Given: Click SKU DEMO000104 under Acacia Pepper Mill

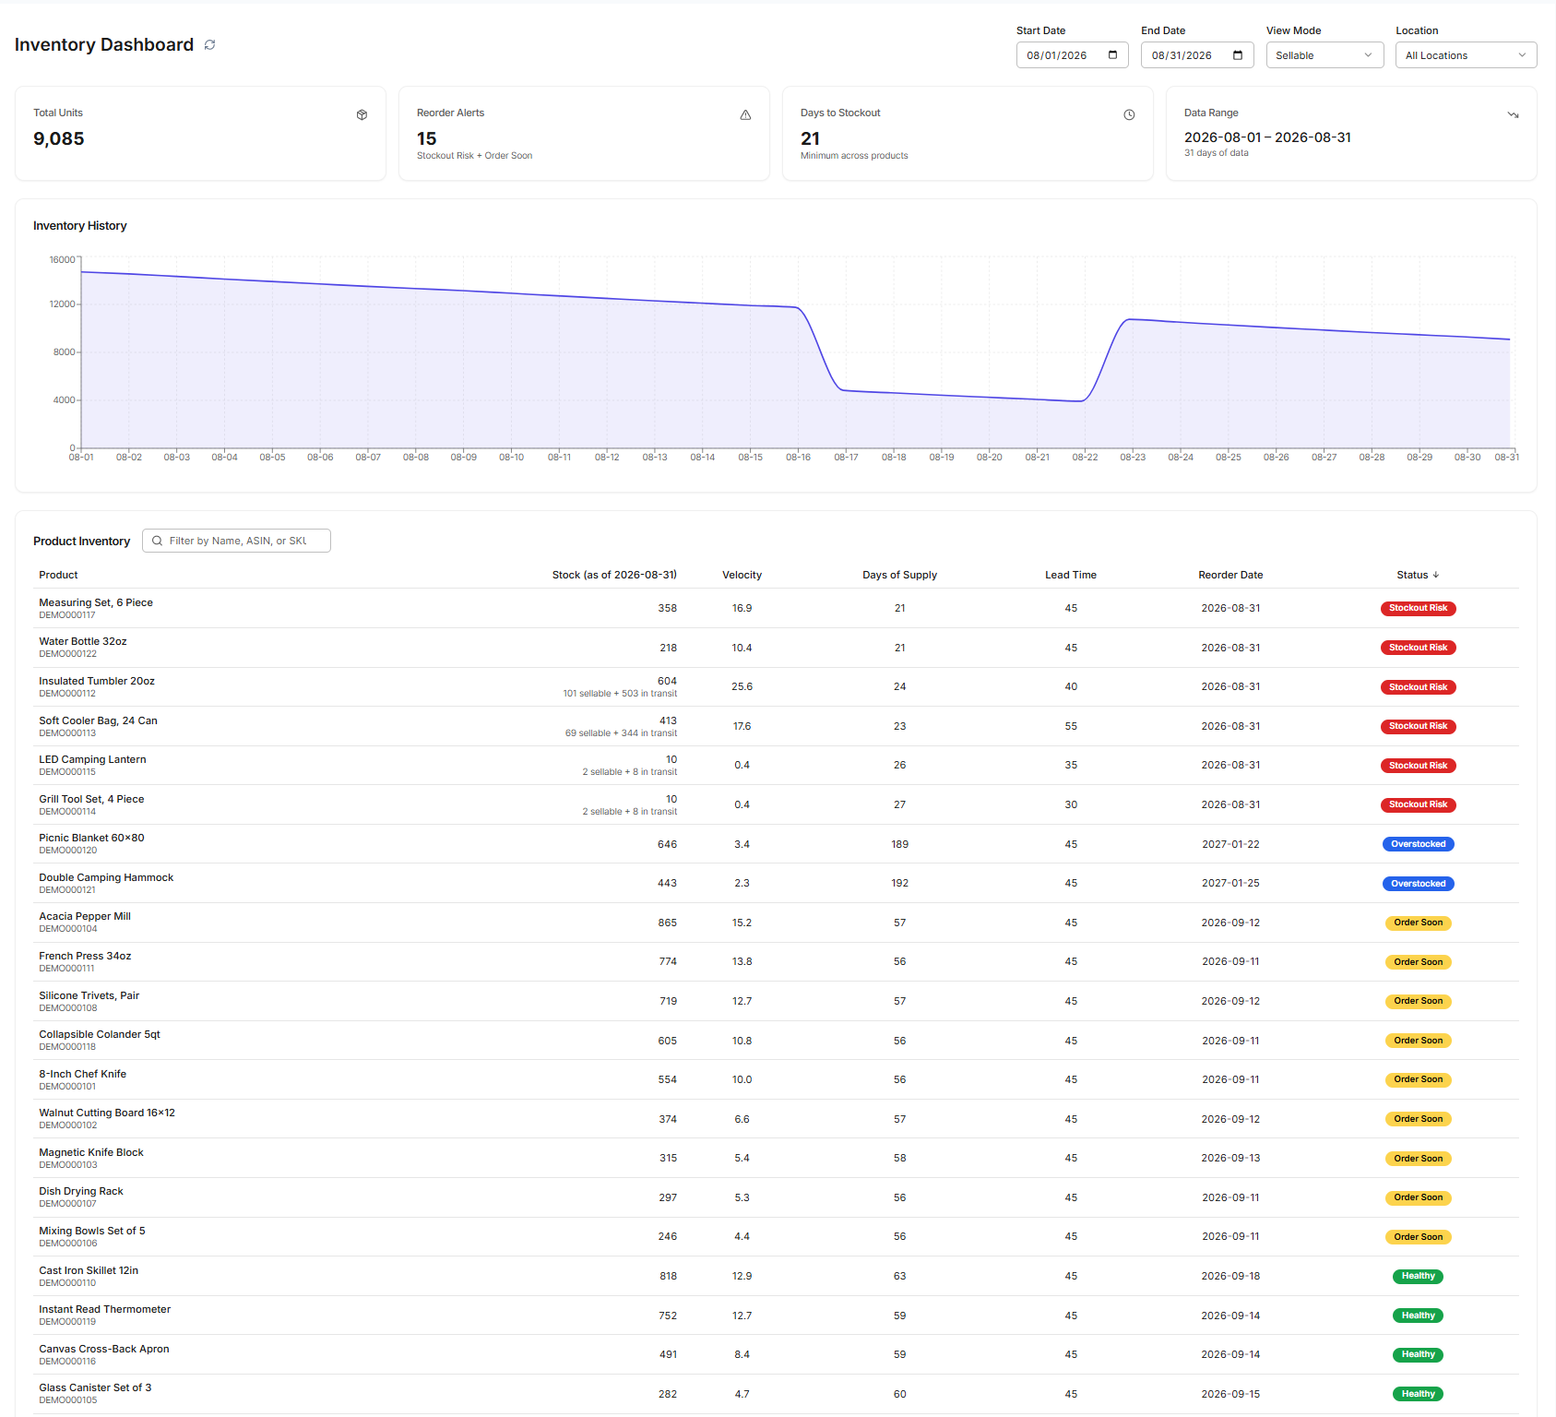Looking at the screenshot, I should 68,929.
